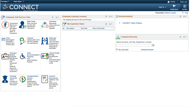Open the Compensation History dollar icon
This screenshot has height=107, width=190.
(23, 79)
